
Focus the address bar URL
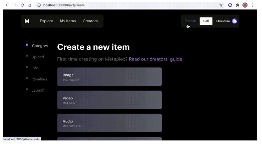(x=64, y=5)
